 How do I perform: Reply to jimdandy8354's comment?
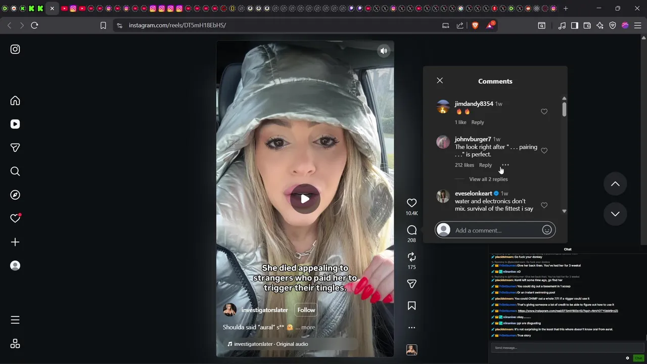tap(478, 122)
